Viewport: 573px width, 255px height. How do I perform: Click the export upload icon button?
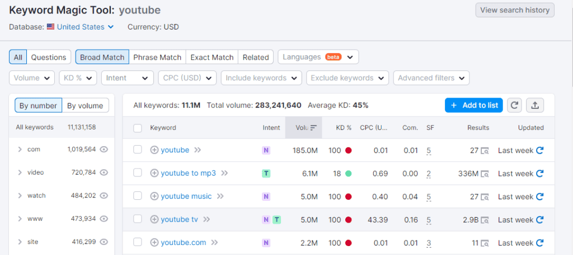click(535, 105)
